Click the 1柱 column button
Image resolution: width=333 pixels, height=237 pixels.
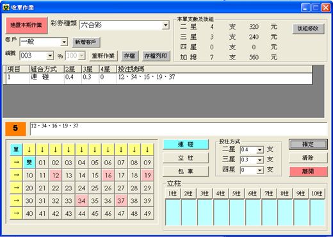tap(172, 193)
